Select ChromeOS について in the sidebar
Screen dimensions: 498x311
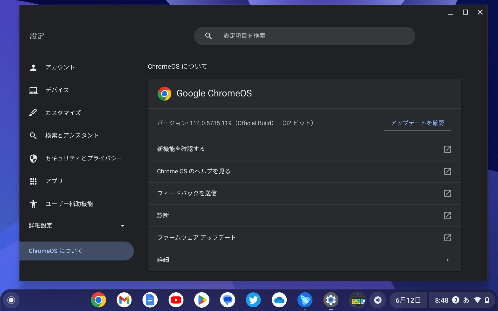point(55,251)
